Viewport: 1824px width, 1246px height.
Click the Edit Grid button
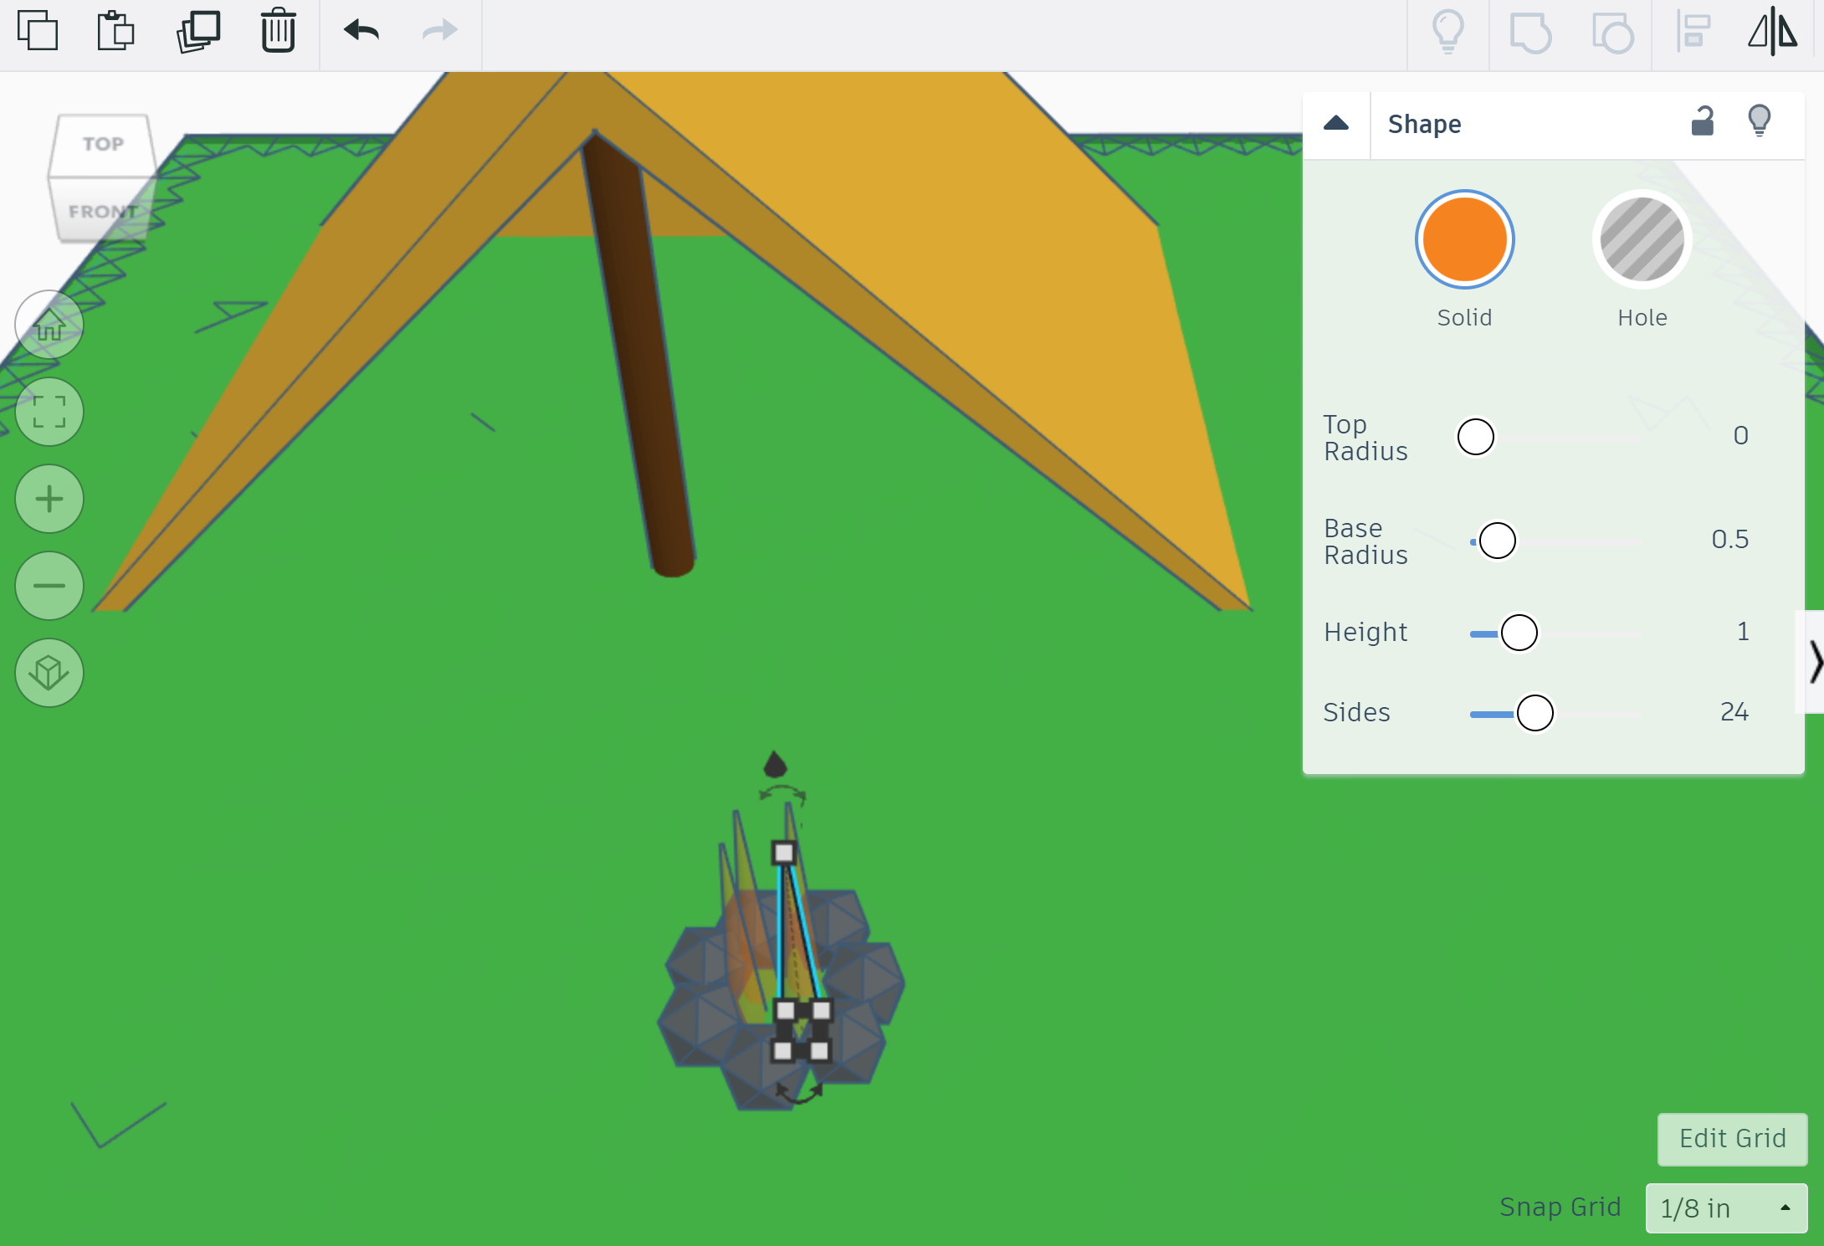click(1731, 1139)
